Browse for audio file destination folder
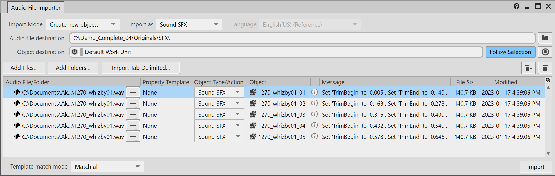The height and width of the screenshot is (176, 555). (545, 38)
